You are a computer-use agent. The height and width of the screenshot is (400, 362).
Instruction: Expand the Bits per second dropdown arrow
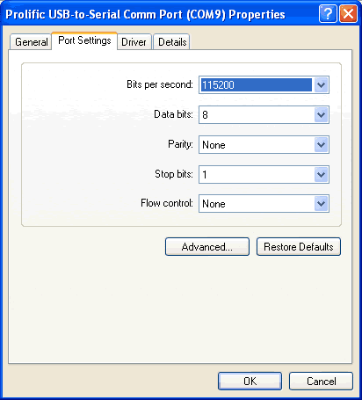coord(322,85)
